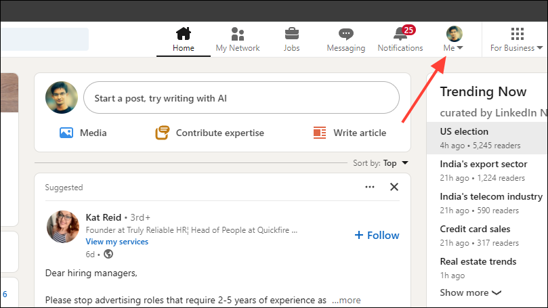Expand trending list with Show more

470,292
